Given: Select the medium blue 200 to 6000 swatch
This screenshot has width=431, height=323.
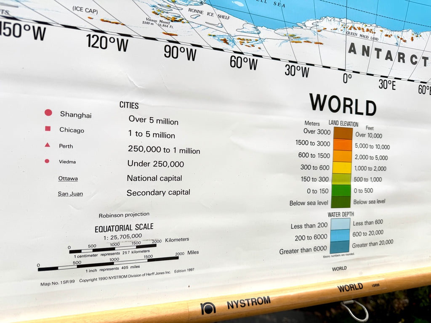Looking at the screenshot, I should (x=340, y=236).
